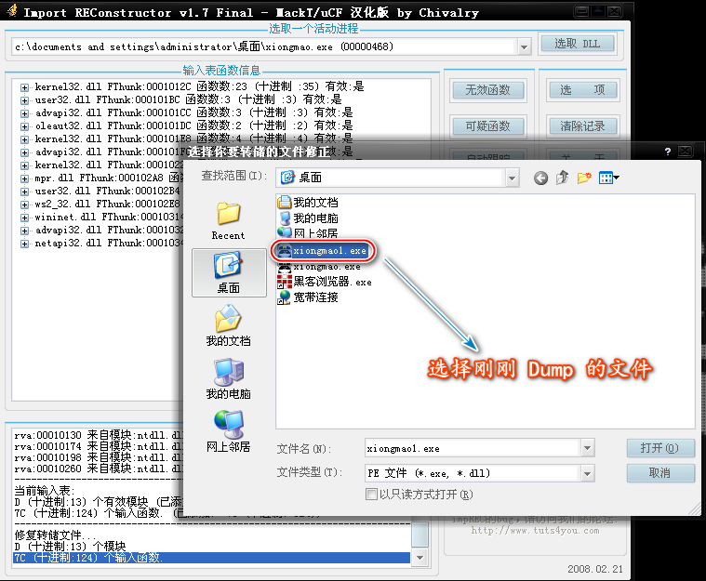Open 我的文档 in the places sidebar
This screenshot has height=581, width=706.
228,326
